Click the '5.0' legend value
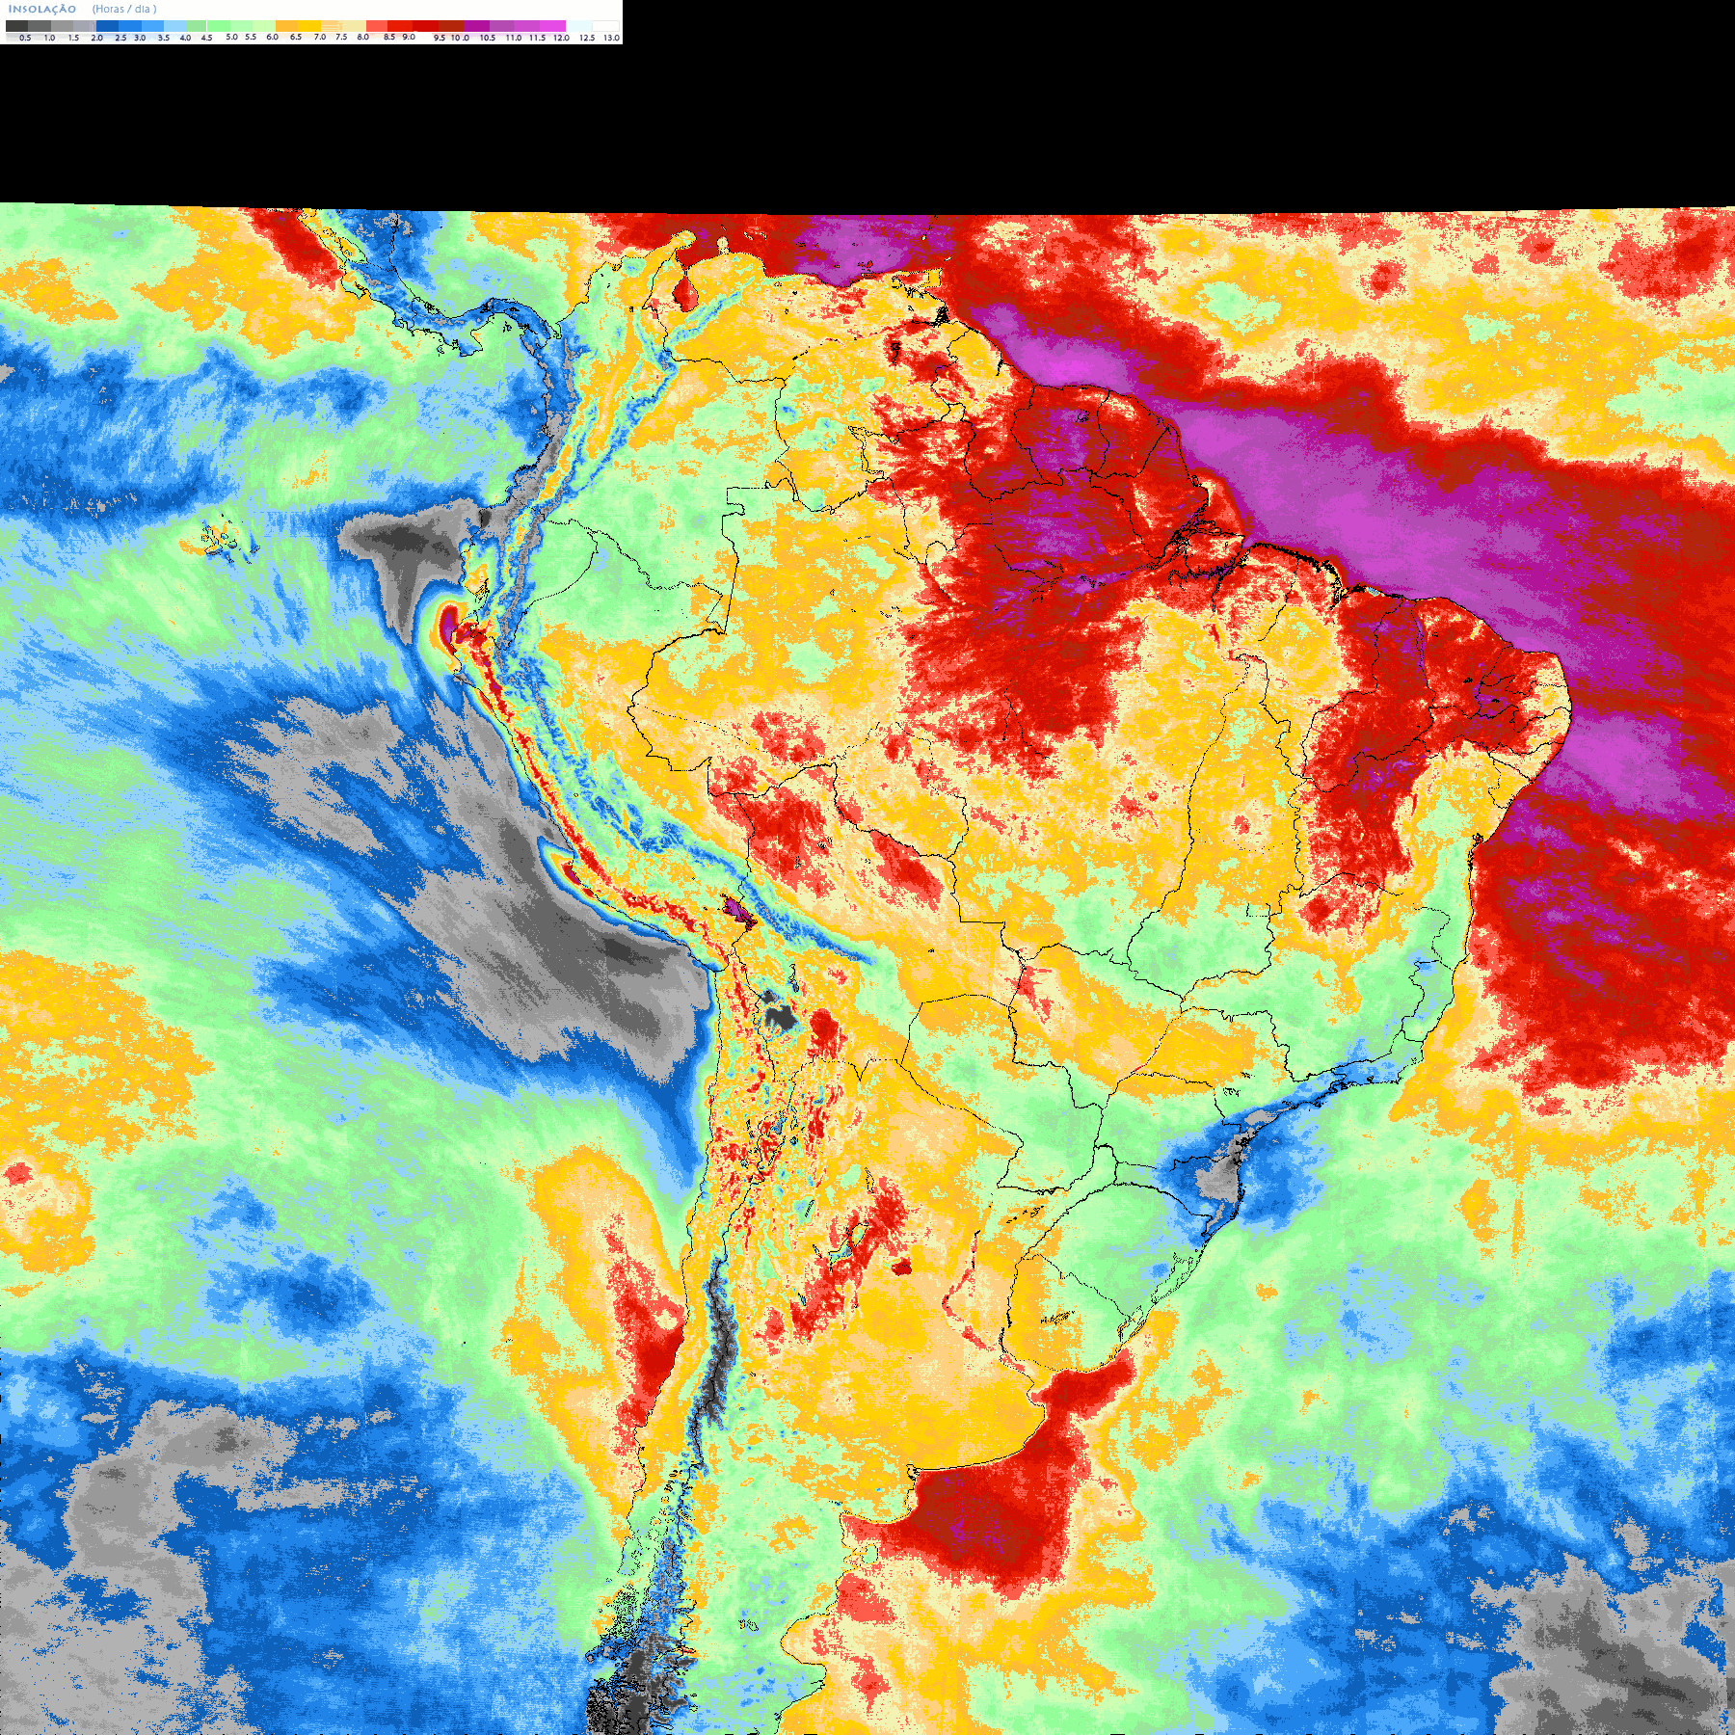The image size is (1735, 1735). click(x=231, y=37)
